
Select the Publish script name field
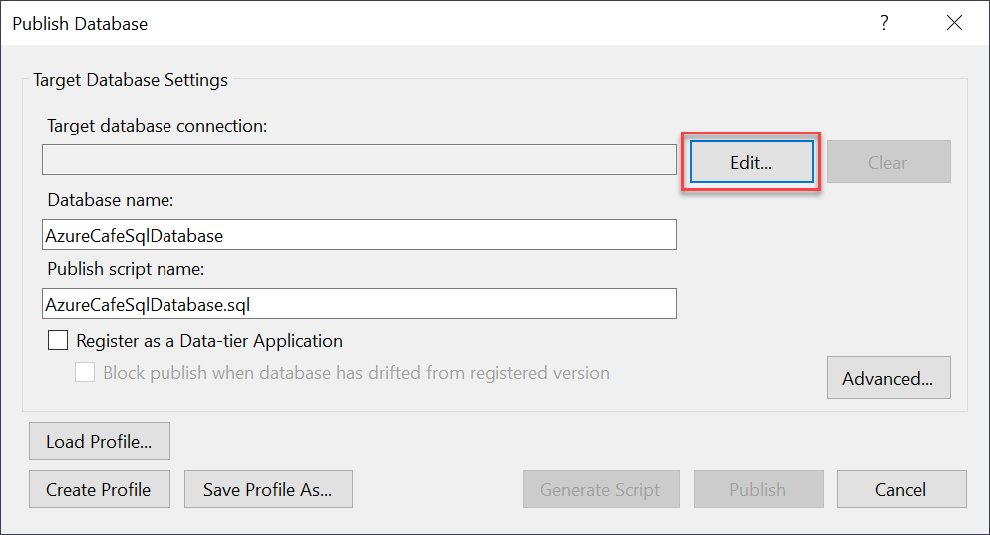(x=359, y=304)
